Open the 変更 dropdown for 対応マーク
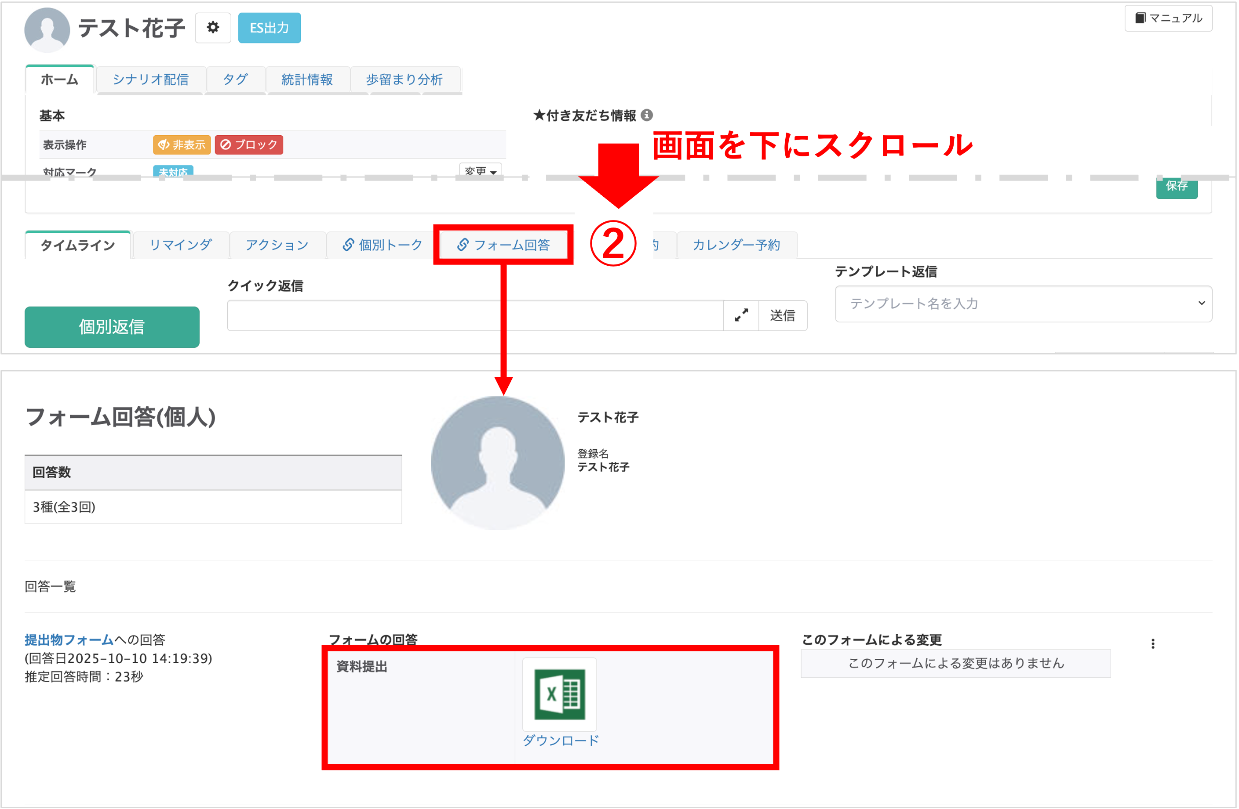Viewport: 1239px width, 809px height. click(480, 170)
